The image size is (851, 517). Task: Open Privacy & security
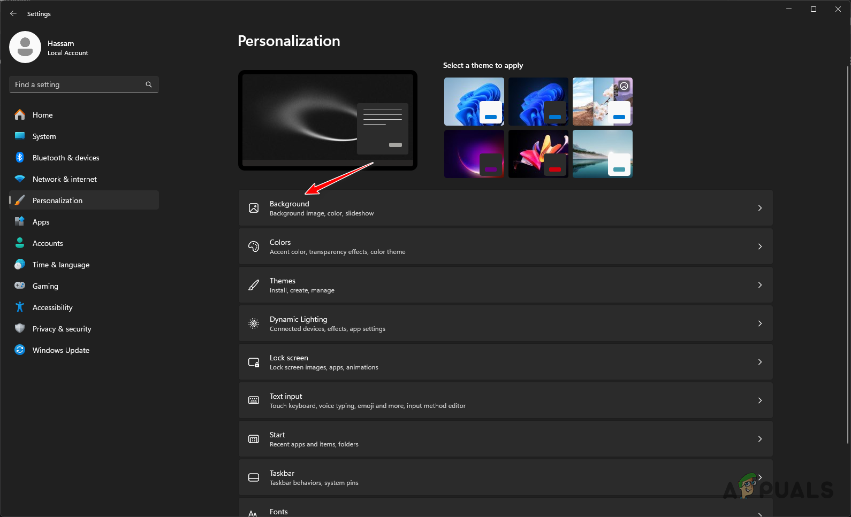tap(84, 329)
